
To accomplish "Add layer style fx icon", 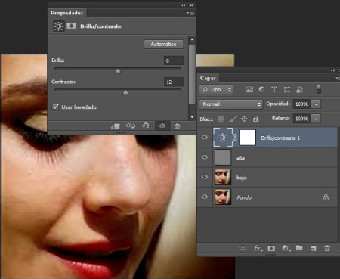I will coord(258,248).
